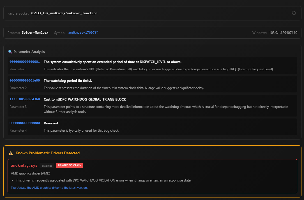This screenshot has height=200, width=304.
Task: Select failure bucket text 0x133_ISR_amdkmdag!unknown_function
Action: [64, 13]
